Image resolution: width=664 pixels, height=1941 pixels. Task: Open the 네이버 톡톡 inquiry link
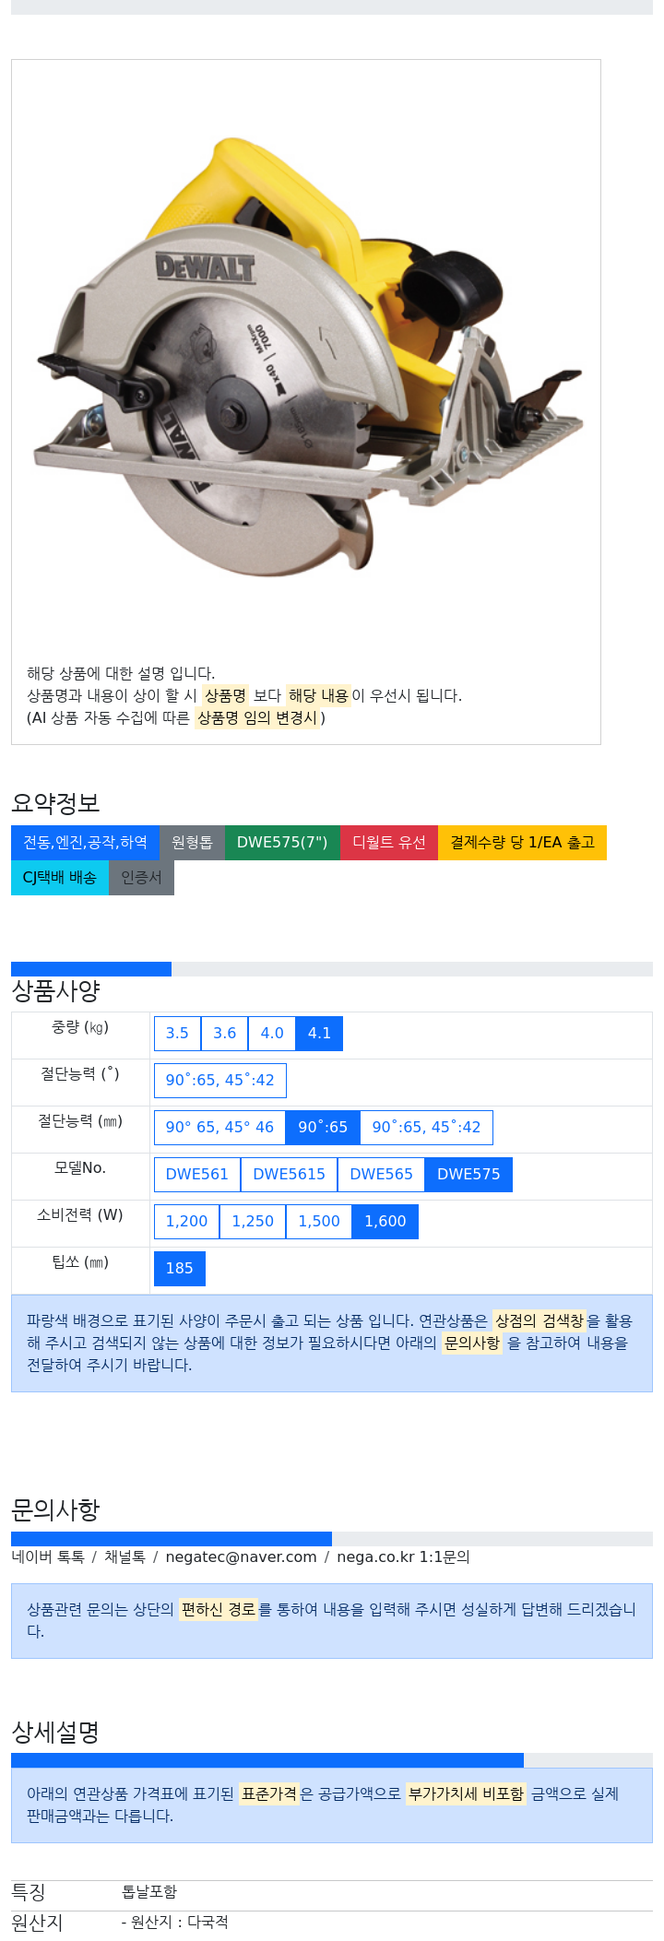pyautogui.click(x=48, y=1557)
